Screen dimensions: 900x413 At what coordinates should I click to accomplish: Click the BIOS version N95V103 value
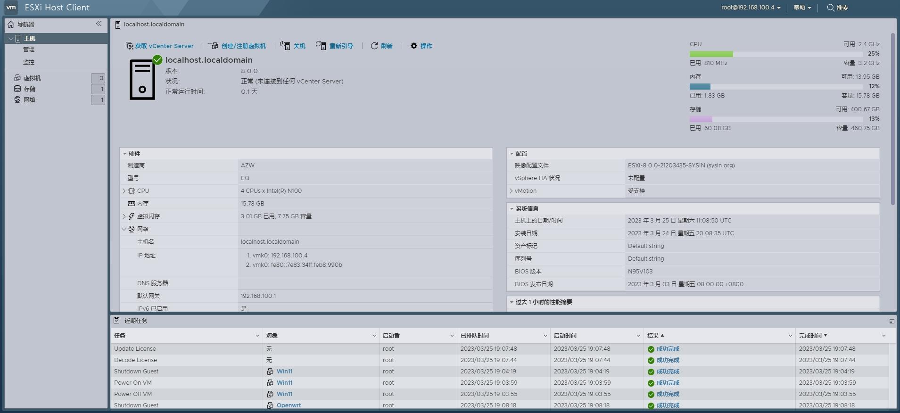640,272
